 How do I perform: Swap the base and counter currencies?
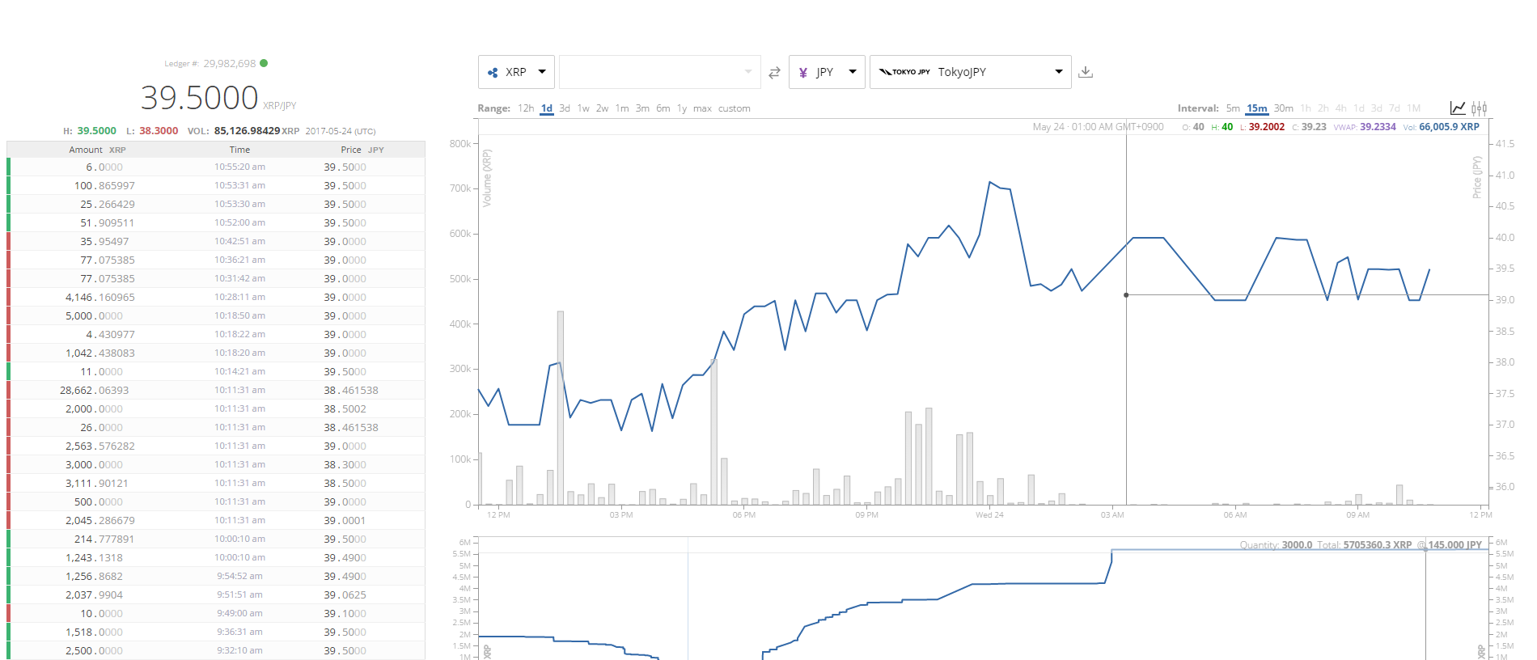(774, 73)
